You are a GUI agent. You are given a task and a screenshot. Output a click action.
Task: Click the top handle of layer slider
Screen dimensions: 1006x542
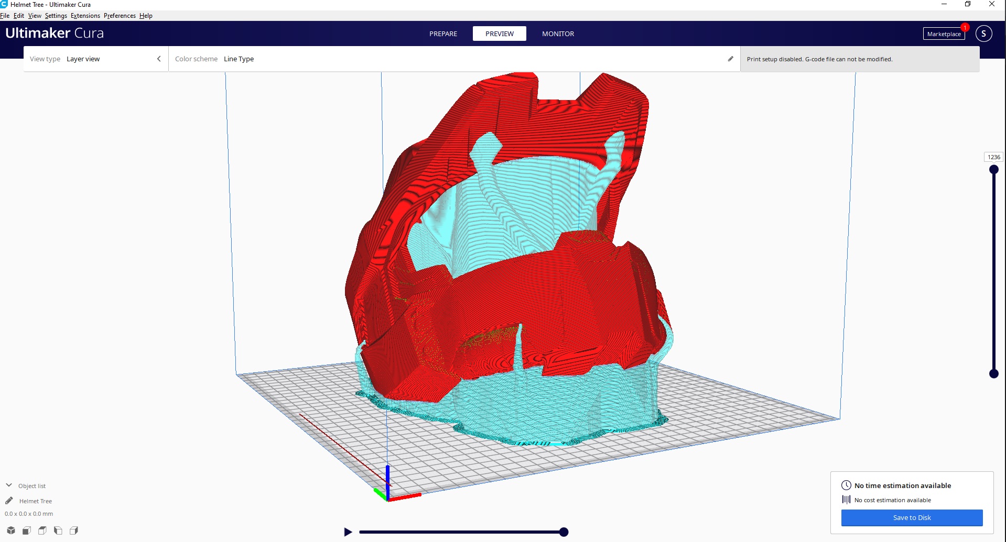point(993,169)
